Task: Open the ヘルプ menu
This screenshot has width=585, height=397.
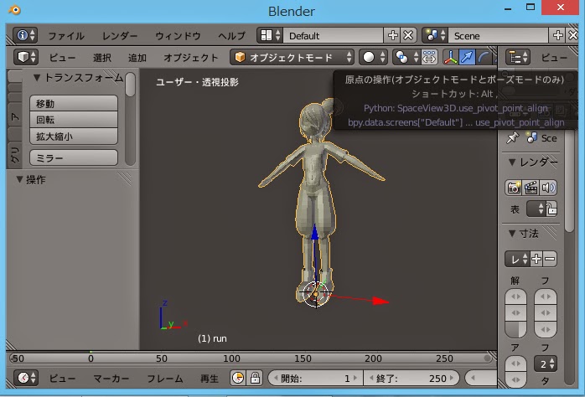Action: [231, 36]
